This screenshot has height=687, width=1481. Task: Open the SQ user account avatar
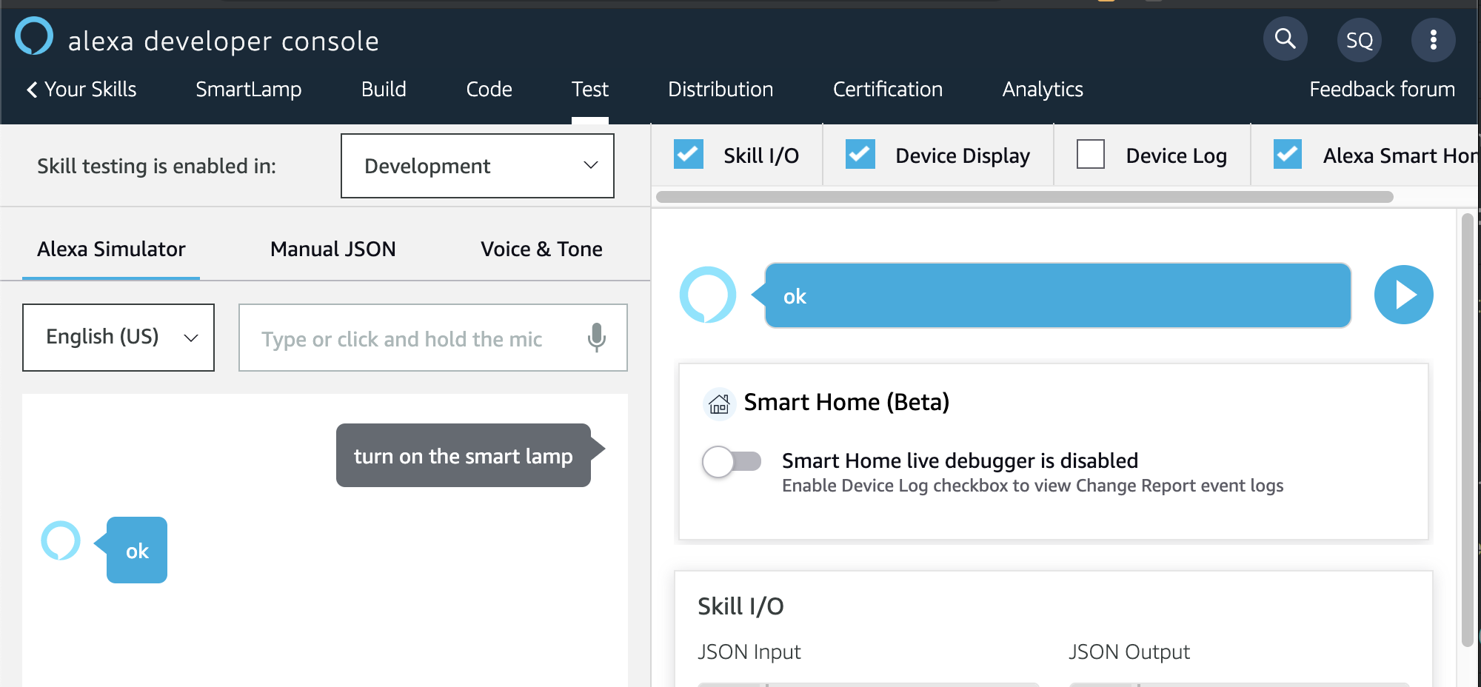1360,40
